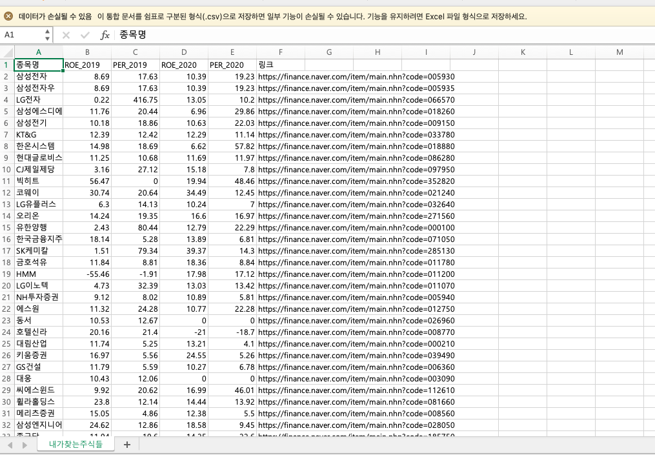Click the -55.46 value cell
This screenshot has width=655, height=455.
(87, 274)
